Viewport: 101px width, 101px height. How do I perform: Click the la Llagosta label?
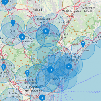[64, 22]
